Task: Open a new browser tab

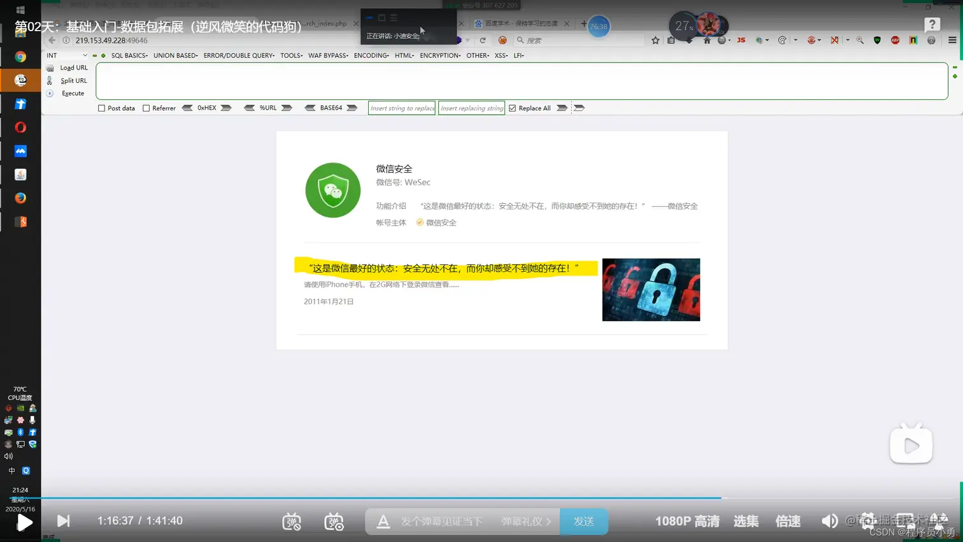Action: 583,24
